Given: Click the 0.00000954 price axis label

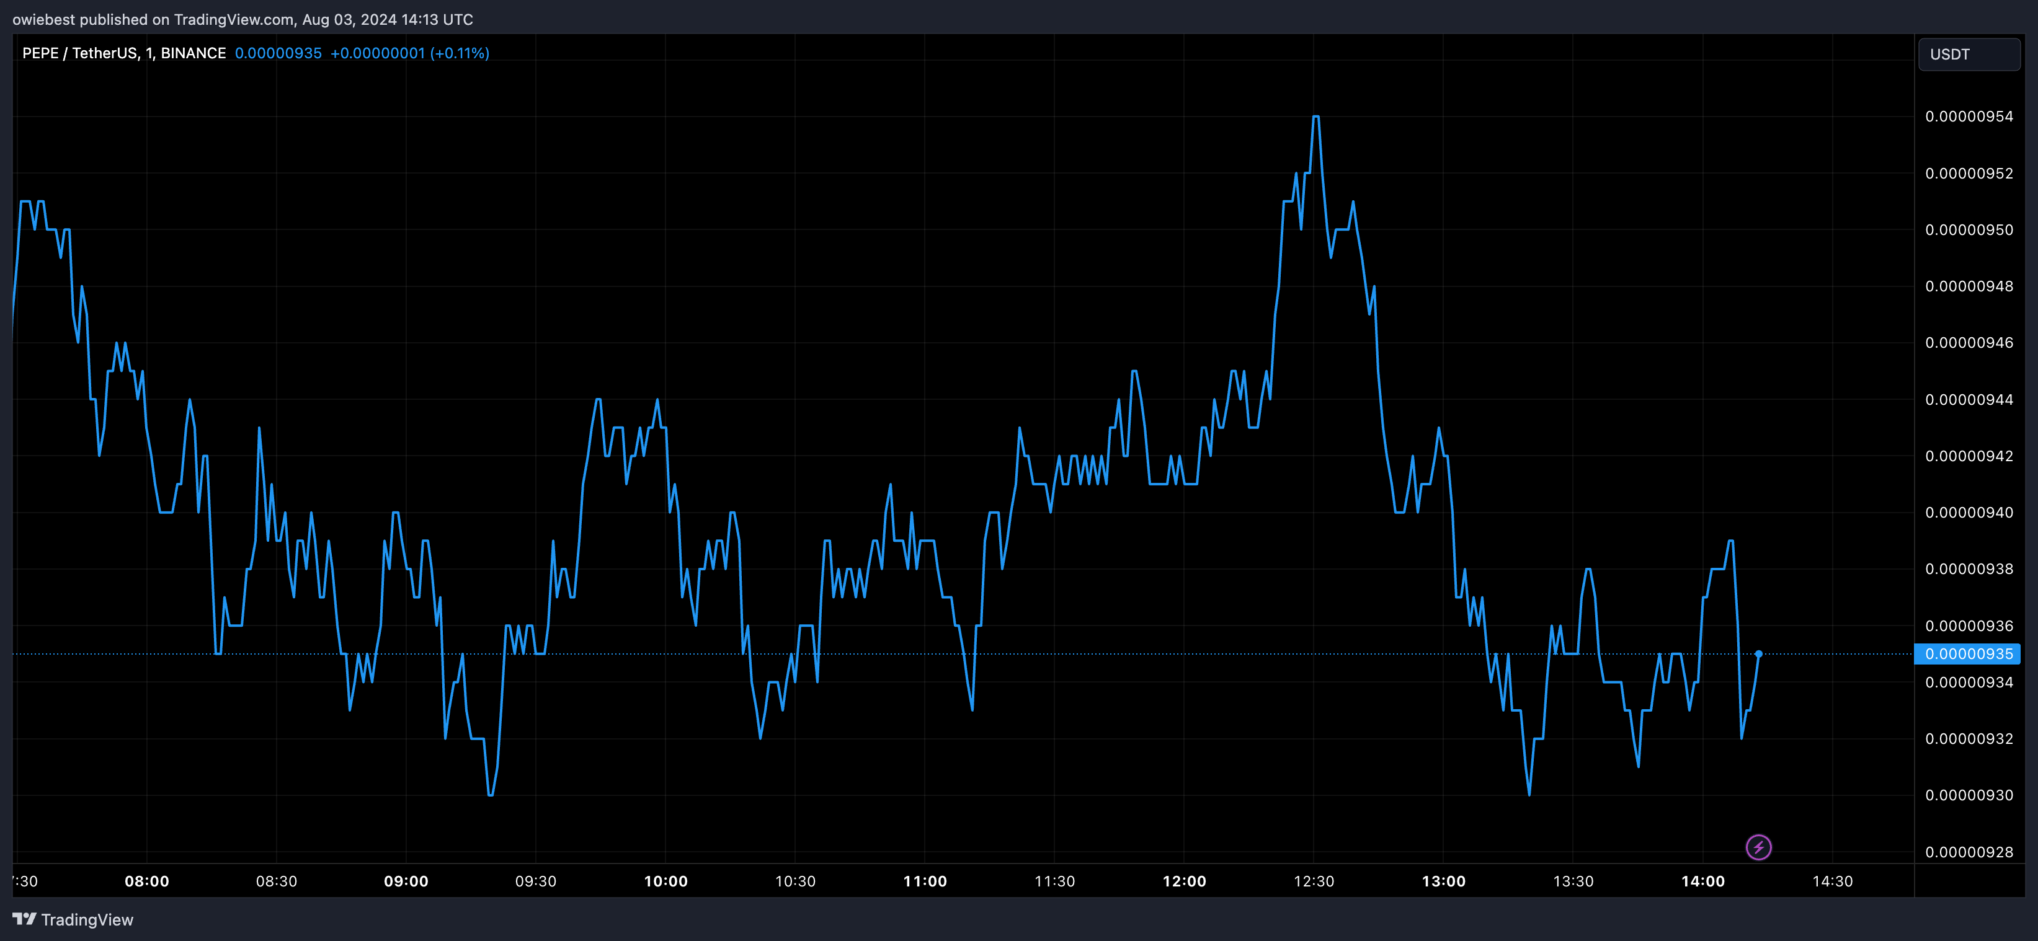Looking at the screenshot, I should 1969,117.
